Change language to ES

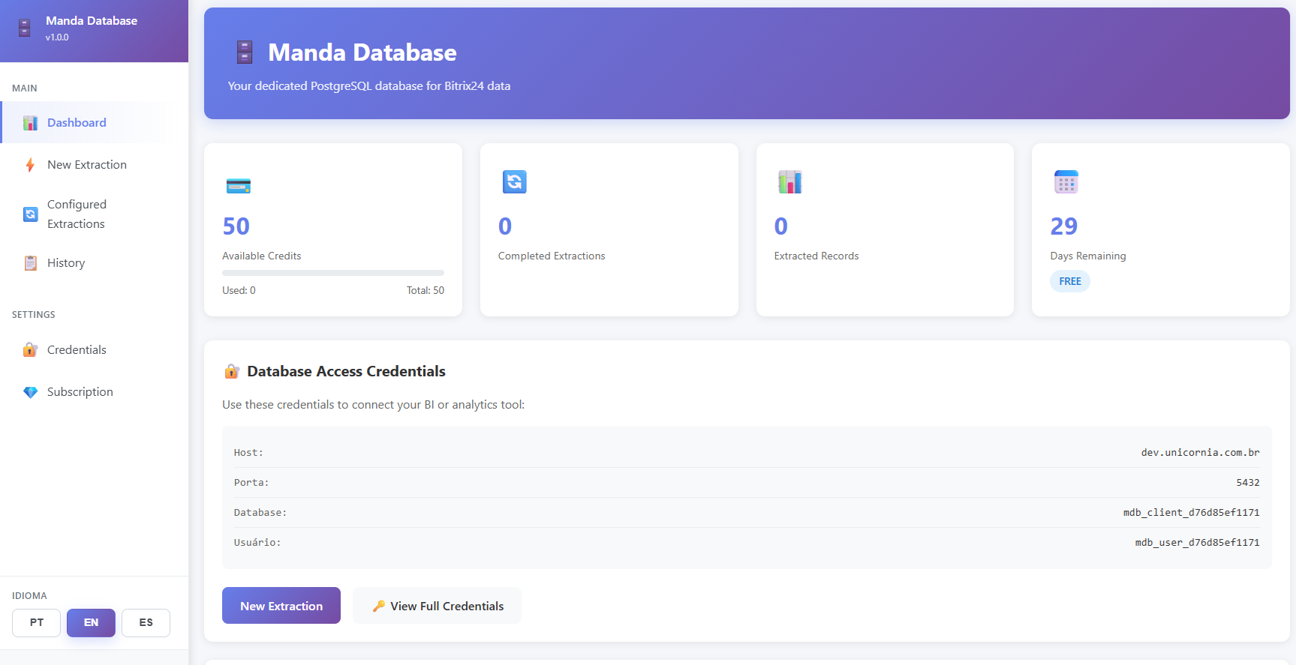(146, 622)
